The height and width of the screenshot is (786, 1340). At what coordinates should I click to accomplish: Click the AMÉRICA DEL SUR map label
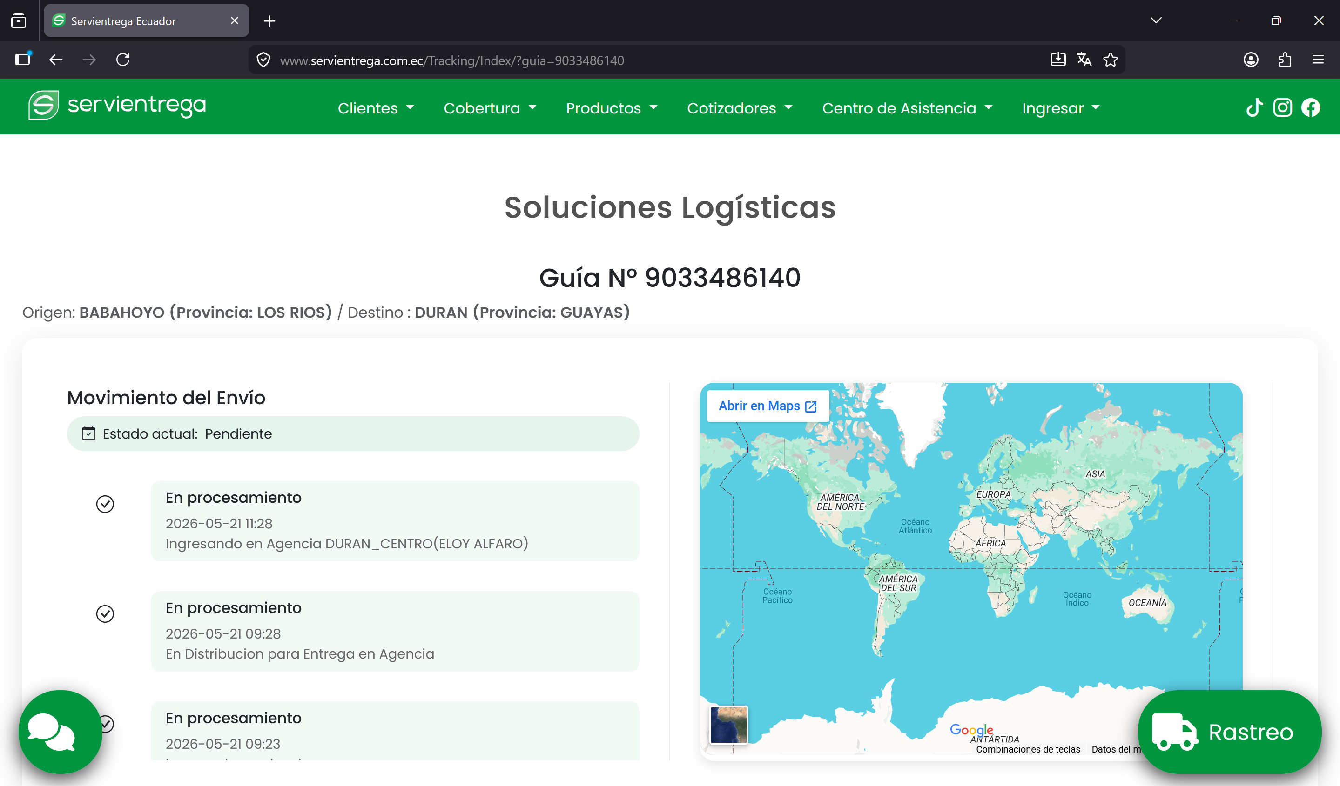click(x=899, y=584)
